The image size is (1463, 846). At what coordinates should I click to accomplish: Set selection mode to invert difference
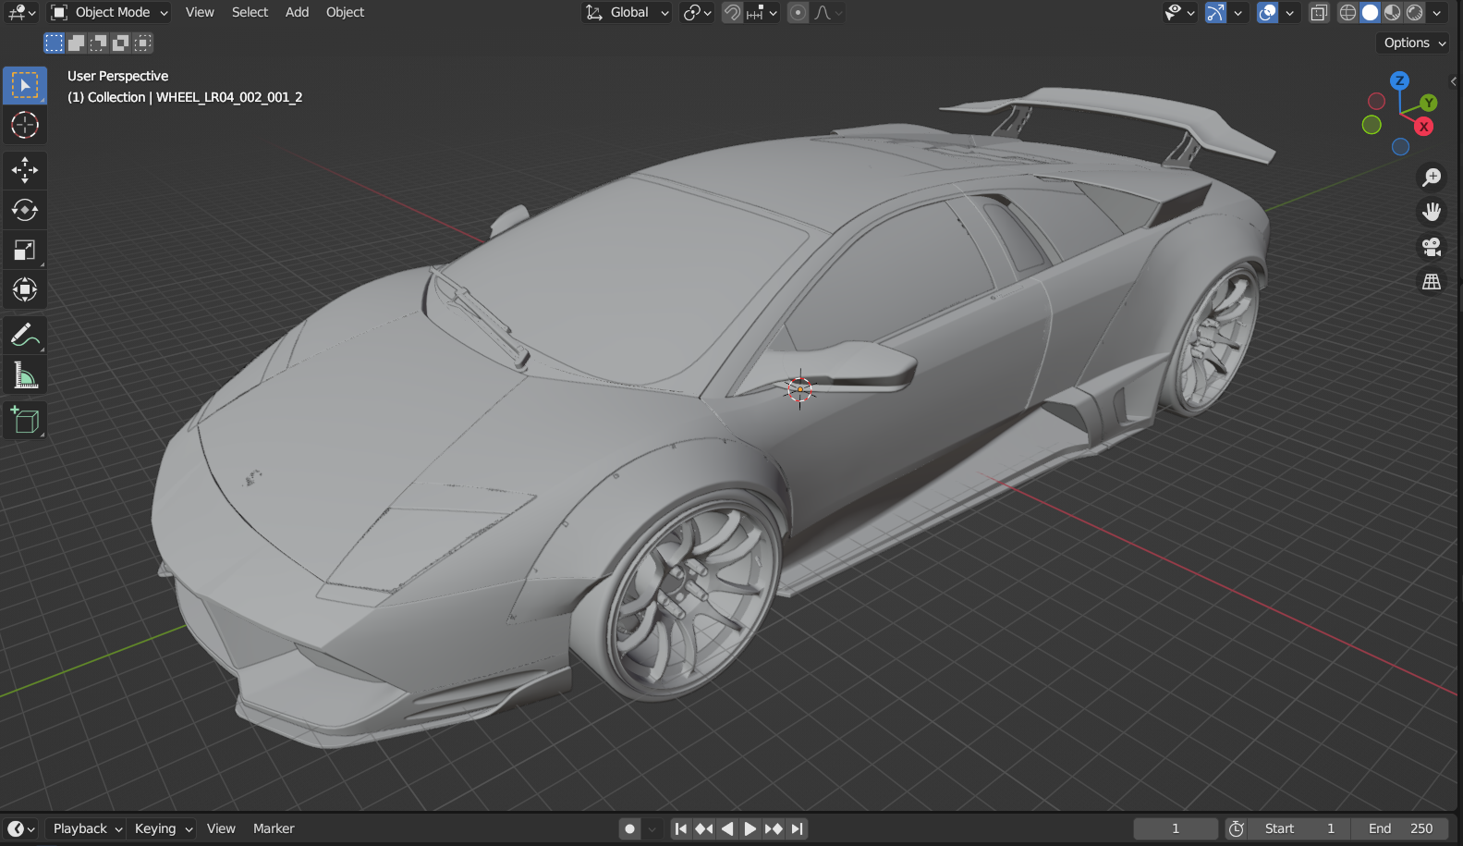coord(121,43)
